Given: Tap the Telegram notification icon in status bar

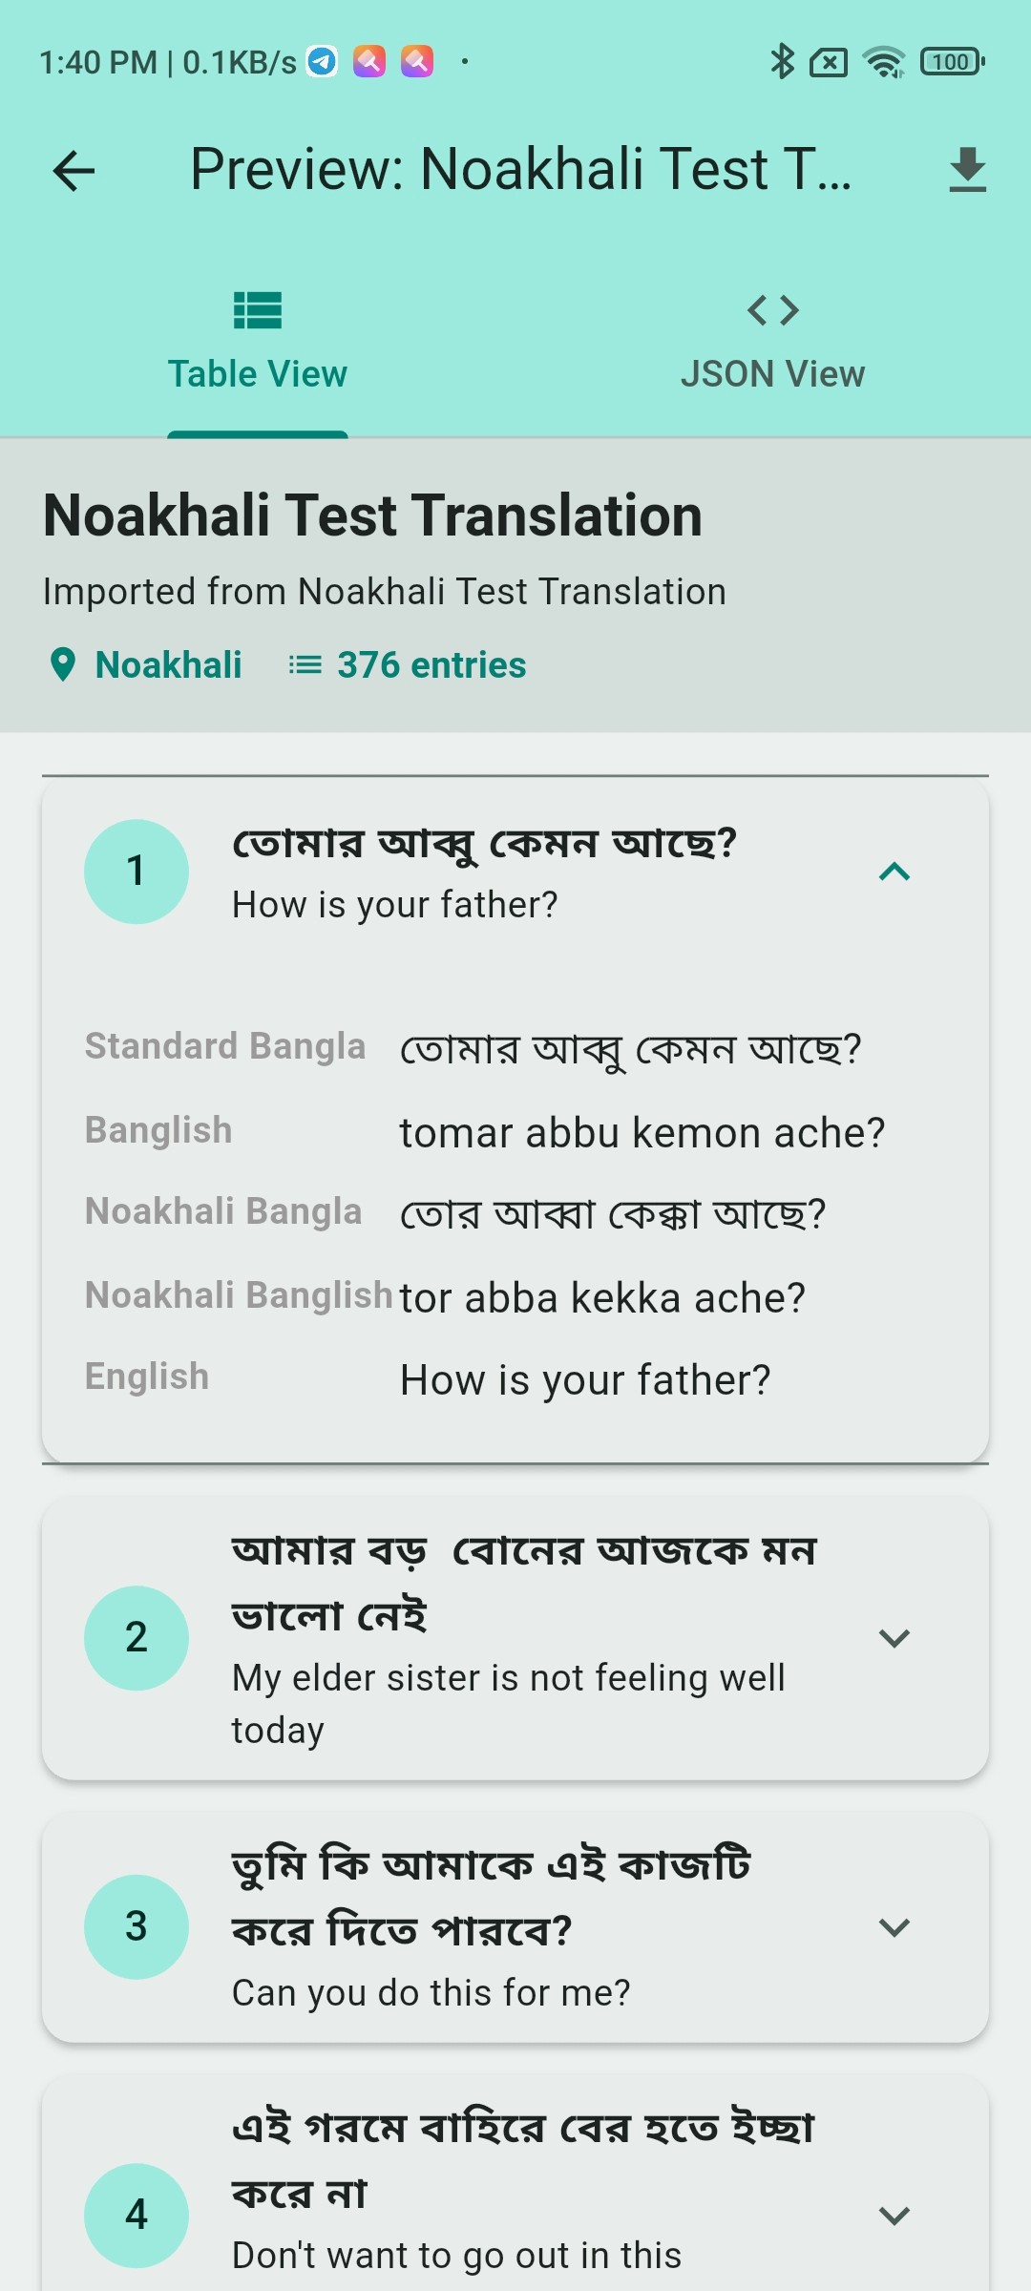Looking at the screenshot, I should tap(322, 62).
